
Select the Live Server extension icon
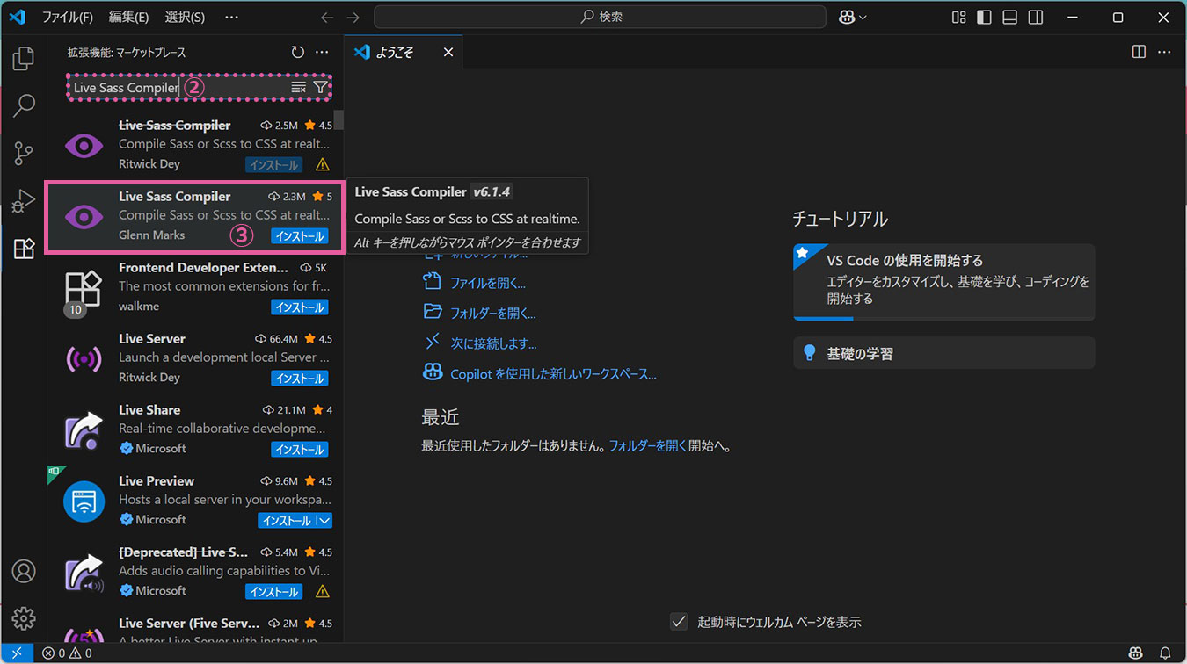pos(84,358)
